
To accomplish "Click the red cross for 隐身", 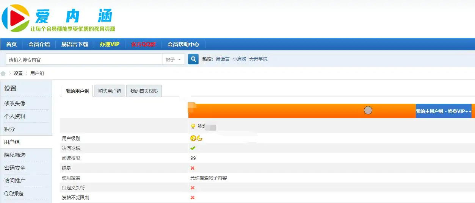I will [193, 168].
